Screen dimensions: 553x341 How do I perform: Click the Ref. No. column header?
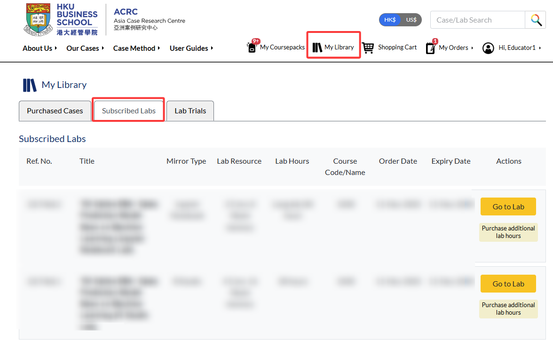pyautogui.click(x=39, y=161)
